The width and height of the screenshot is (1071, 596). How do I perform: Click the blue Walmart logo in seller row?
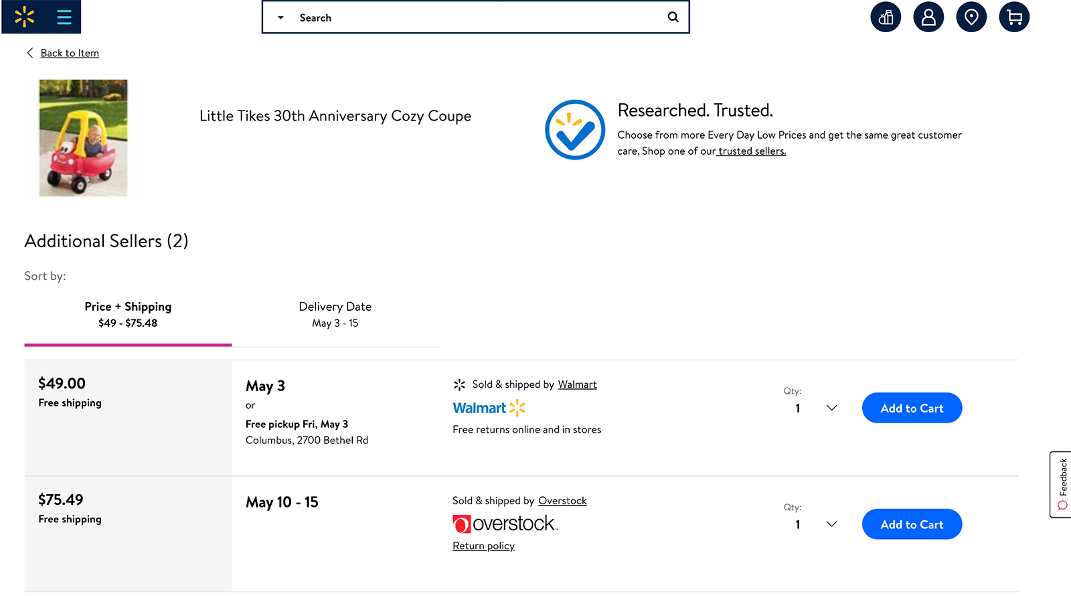click(x=489, y=408)
